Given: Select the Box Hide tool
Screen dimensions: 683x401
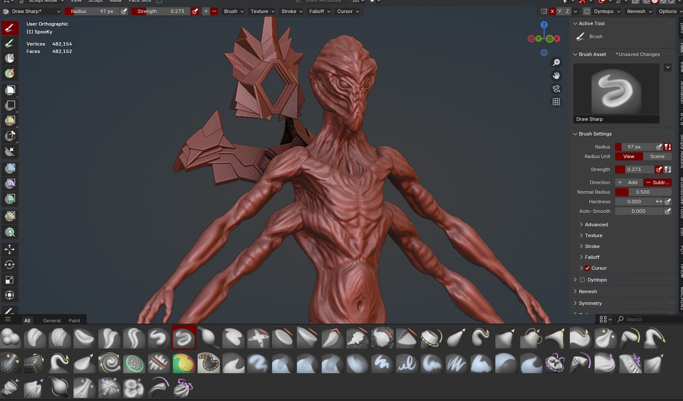Looking at the screenshot, I should [x=10, y=105].
